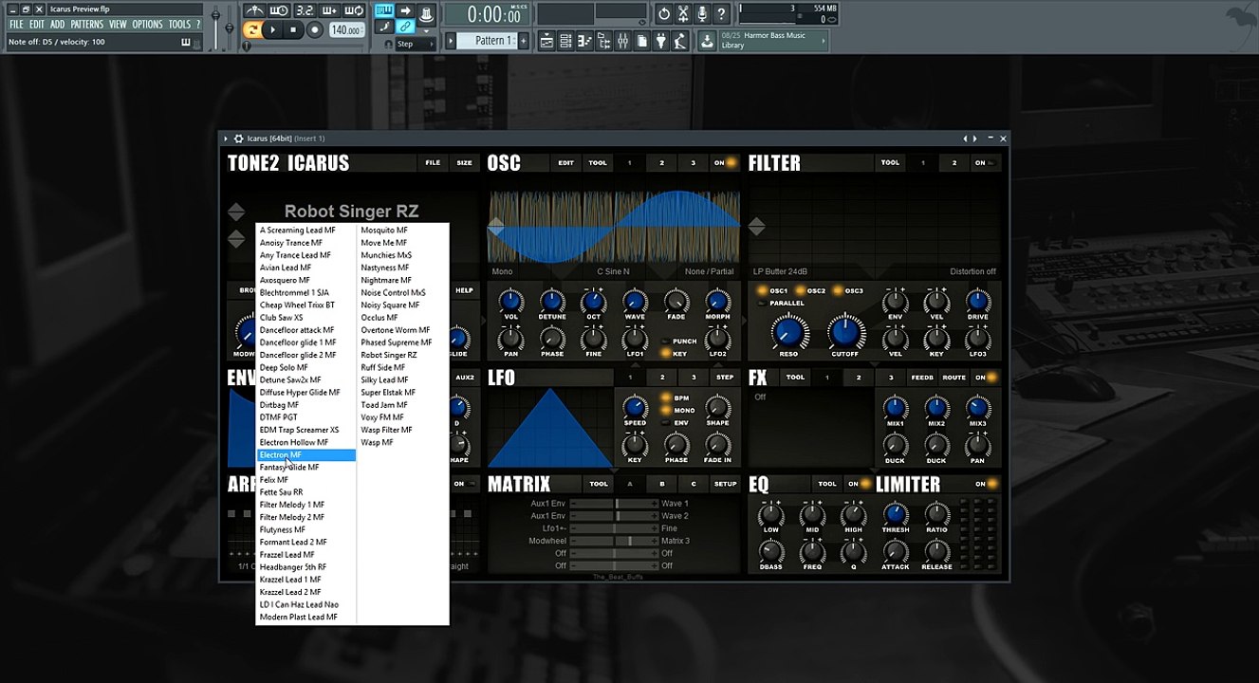The height and width of the screenshot is (683, 1259).
Task: Click the OSC EDIT button
Action: pyautogui.click(x=565, y=163)
